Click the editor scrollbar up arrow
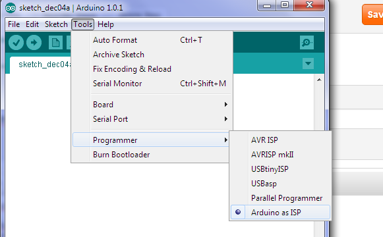 coord(319,80)
